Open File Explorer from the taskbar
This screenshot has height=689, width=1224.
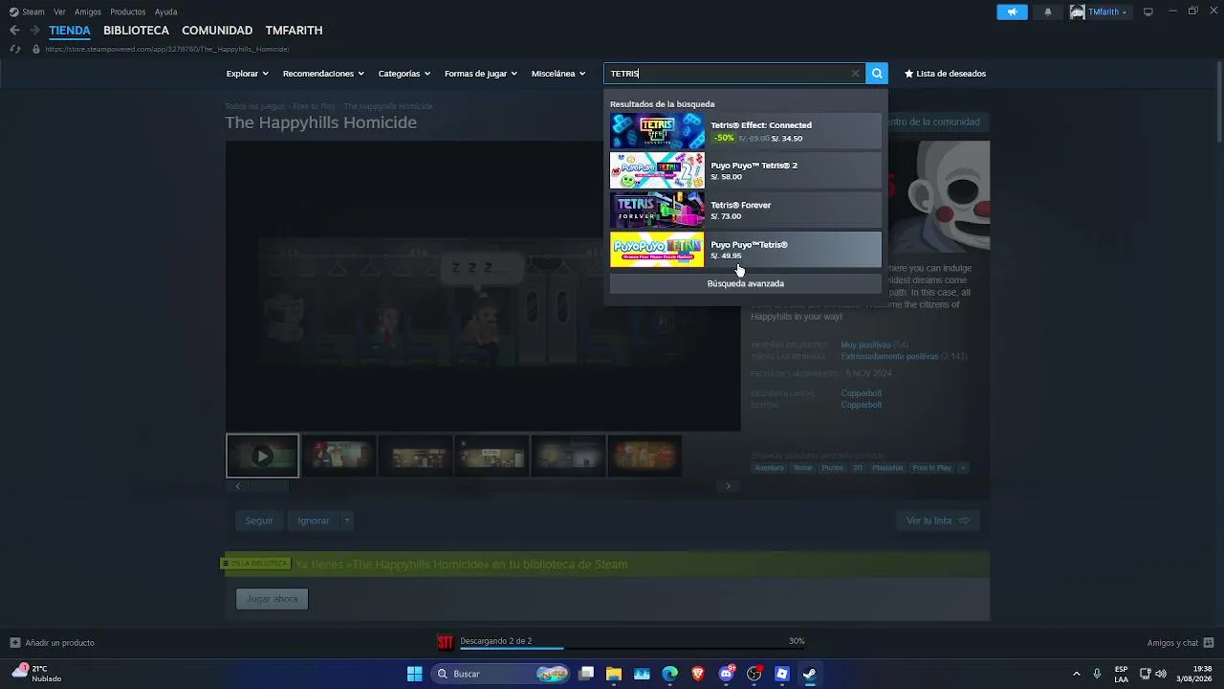(x=614, y=674)
